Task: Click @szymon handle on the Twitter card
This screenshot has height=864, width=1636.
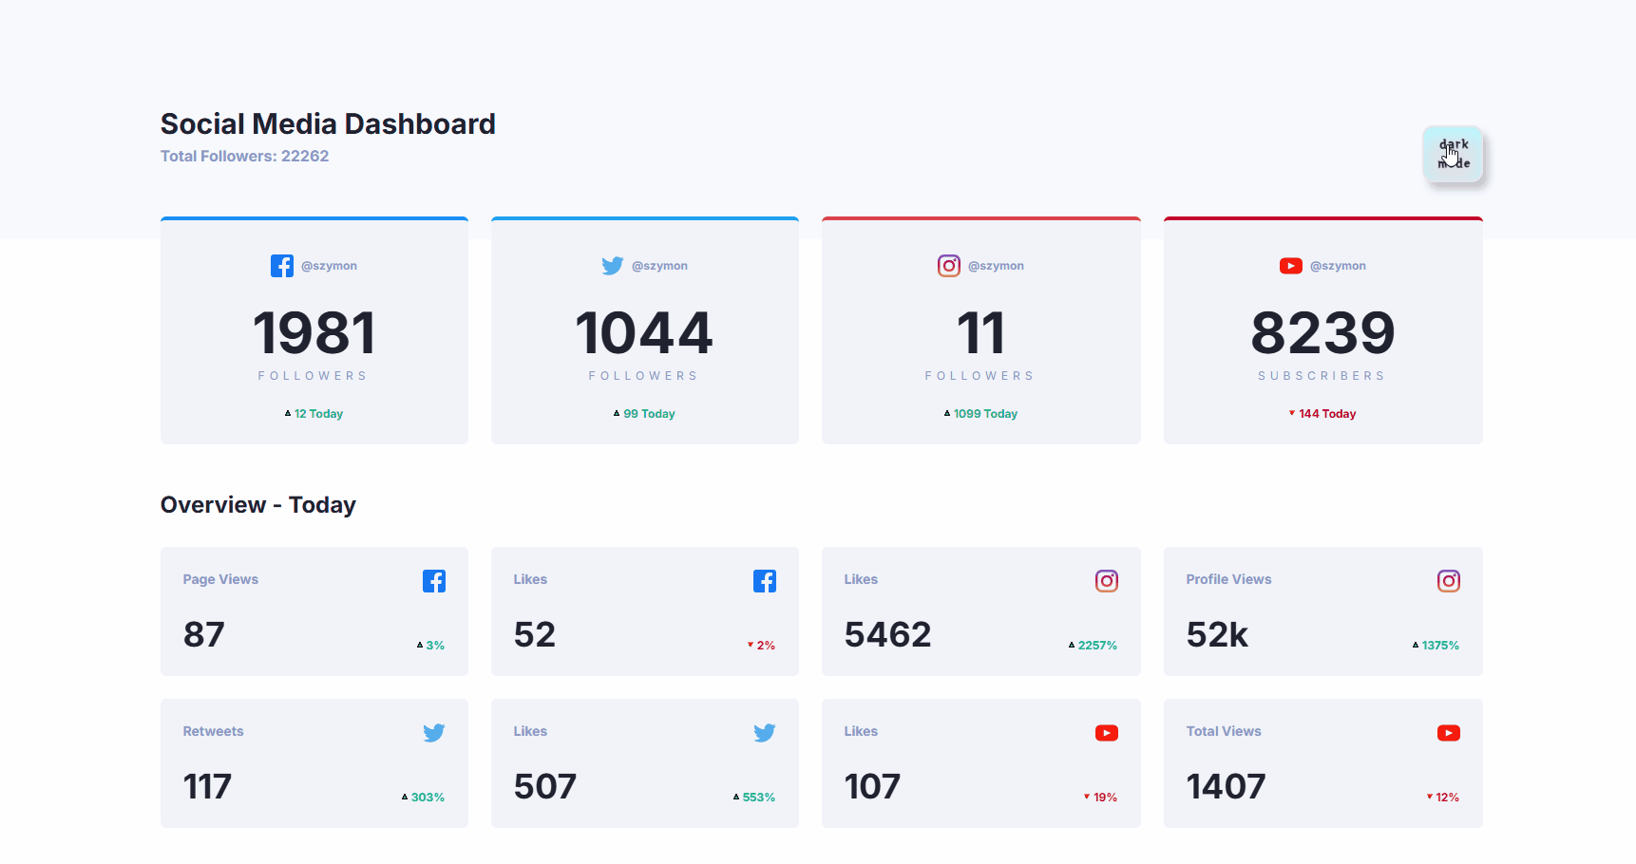Action: [659, 266]
